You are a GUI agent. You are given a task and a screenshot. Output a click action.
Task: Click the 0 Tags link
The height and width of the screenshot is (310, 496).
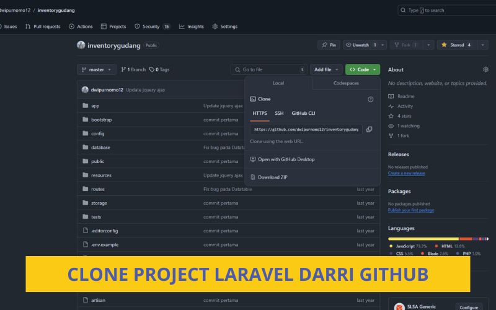point(159,69)
